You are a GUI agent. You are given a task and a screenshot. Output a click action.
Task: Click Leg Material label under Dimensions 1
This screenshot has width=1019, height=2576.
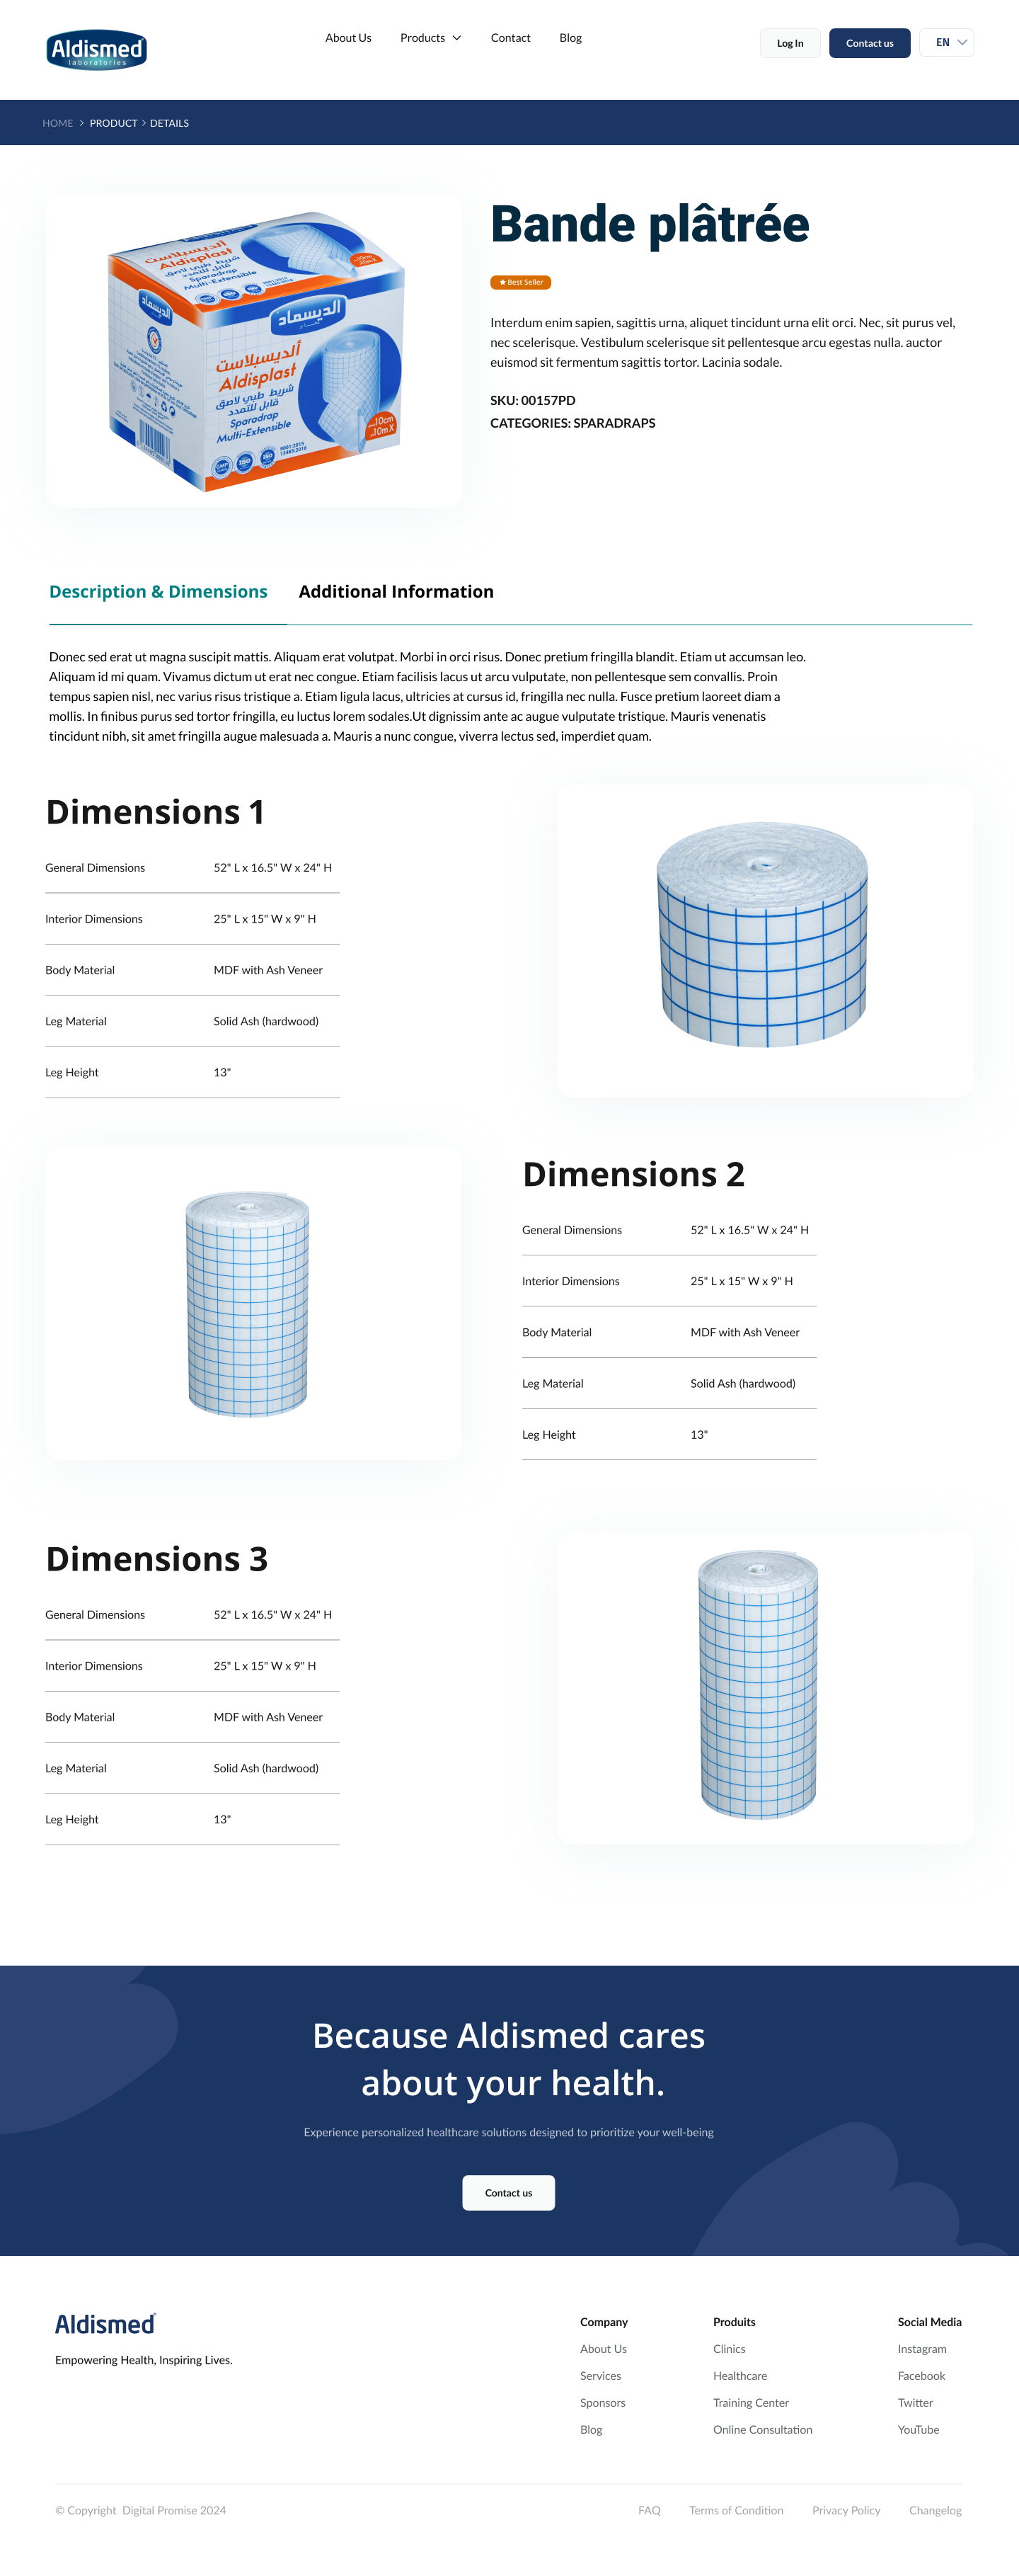point(76,1021)
